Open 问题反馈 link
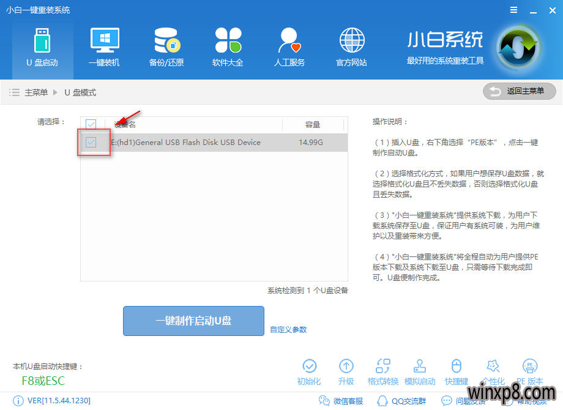Screen dimensions: 563x410 pyautogui.click(x=463, y=401)
